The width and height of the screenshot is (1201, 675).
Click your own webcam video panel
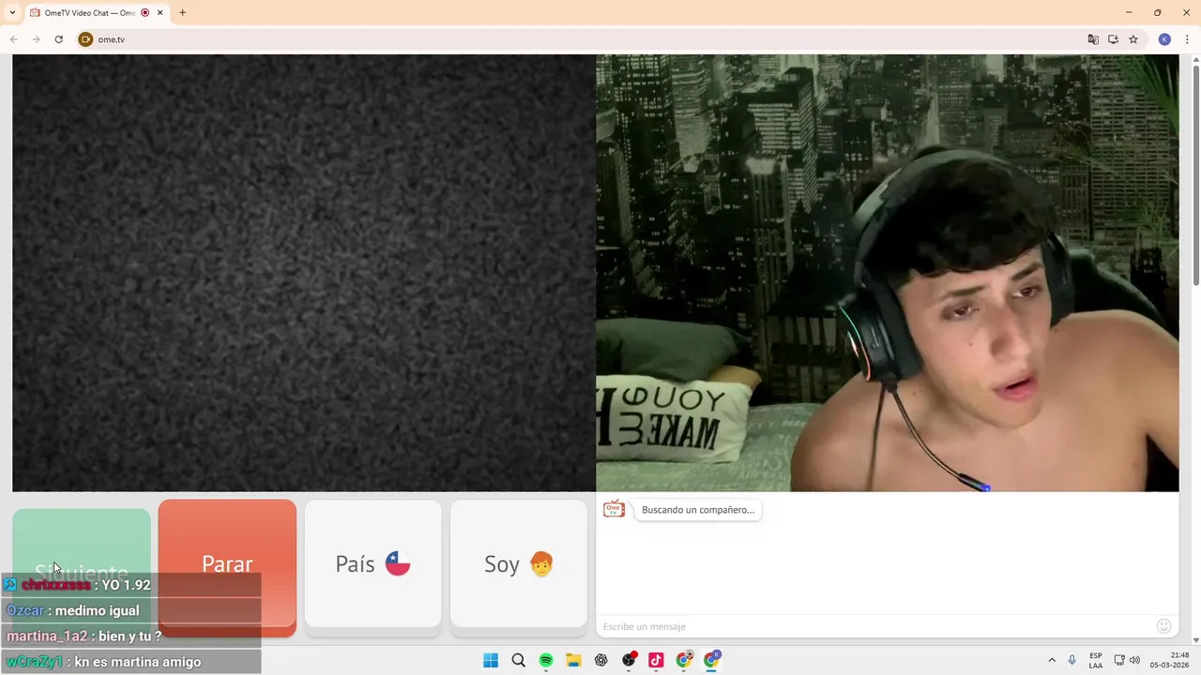[888, 273]
